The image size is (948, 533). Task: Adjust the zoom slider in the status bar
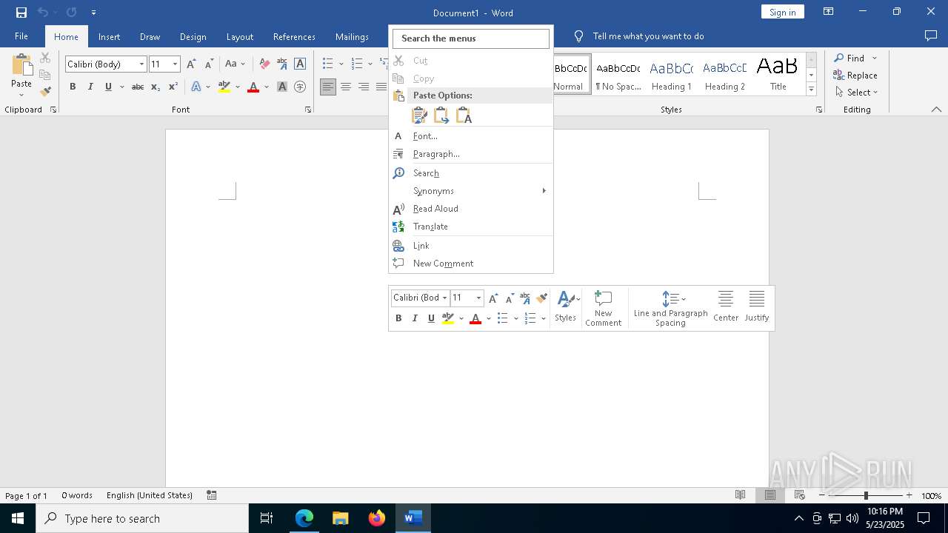865,495
